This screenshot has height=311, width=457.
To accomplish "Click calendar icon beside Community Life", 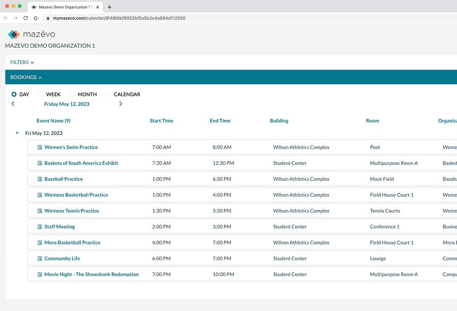I will (40, 258).
